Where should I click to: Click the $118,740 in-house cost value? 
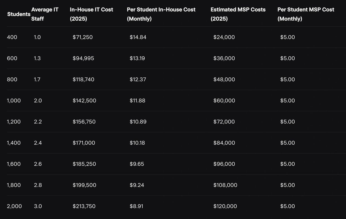pyautogui.click(x=83, y=80)
